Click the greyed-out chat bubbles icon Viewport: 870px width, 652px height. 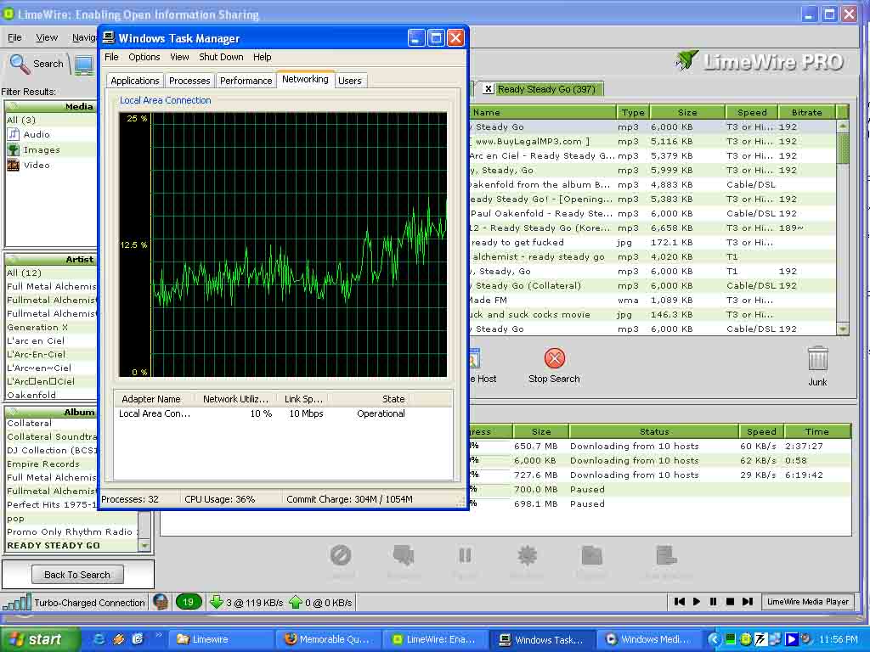pyautogui.click(x=404, y=555)
